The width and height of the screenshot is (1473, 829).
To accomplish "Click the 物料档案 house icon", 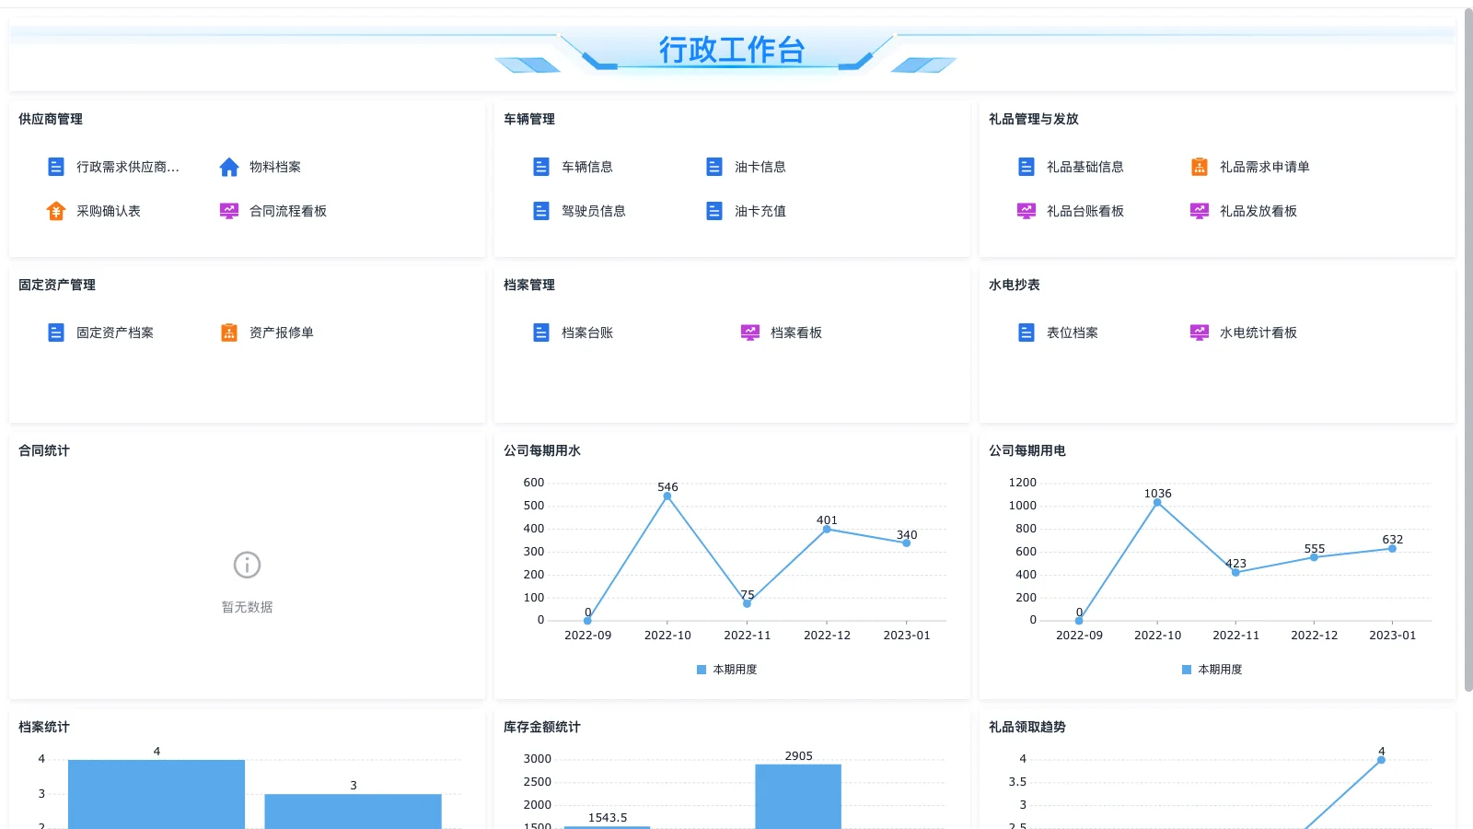I will [x=229, y=167].
